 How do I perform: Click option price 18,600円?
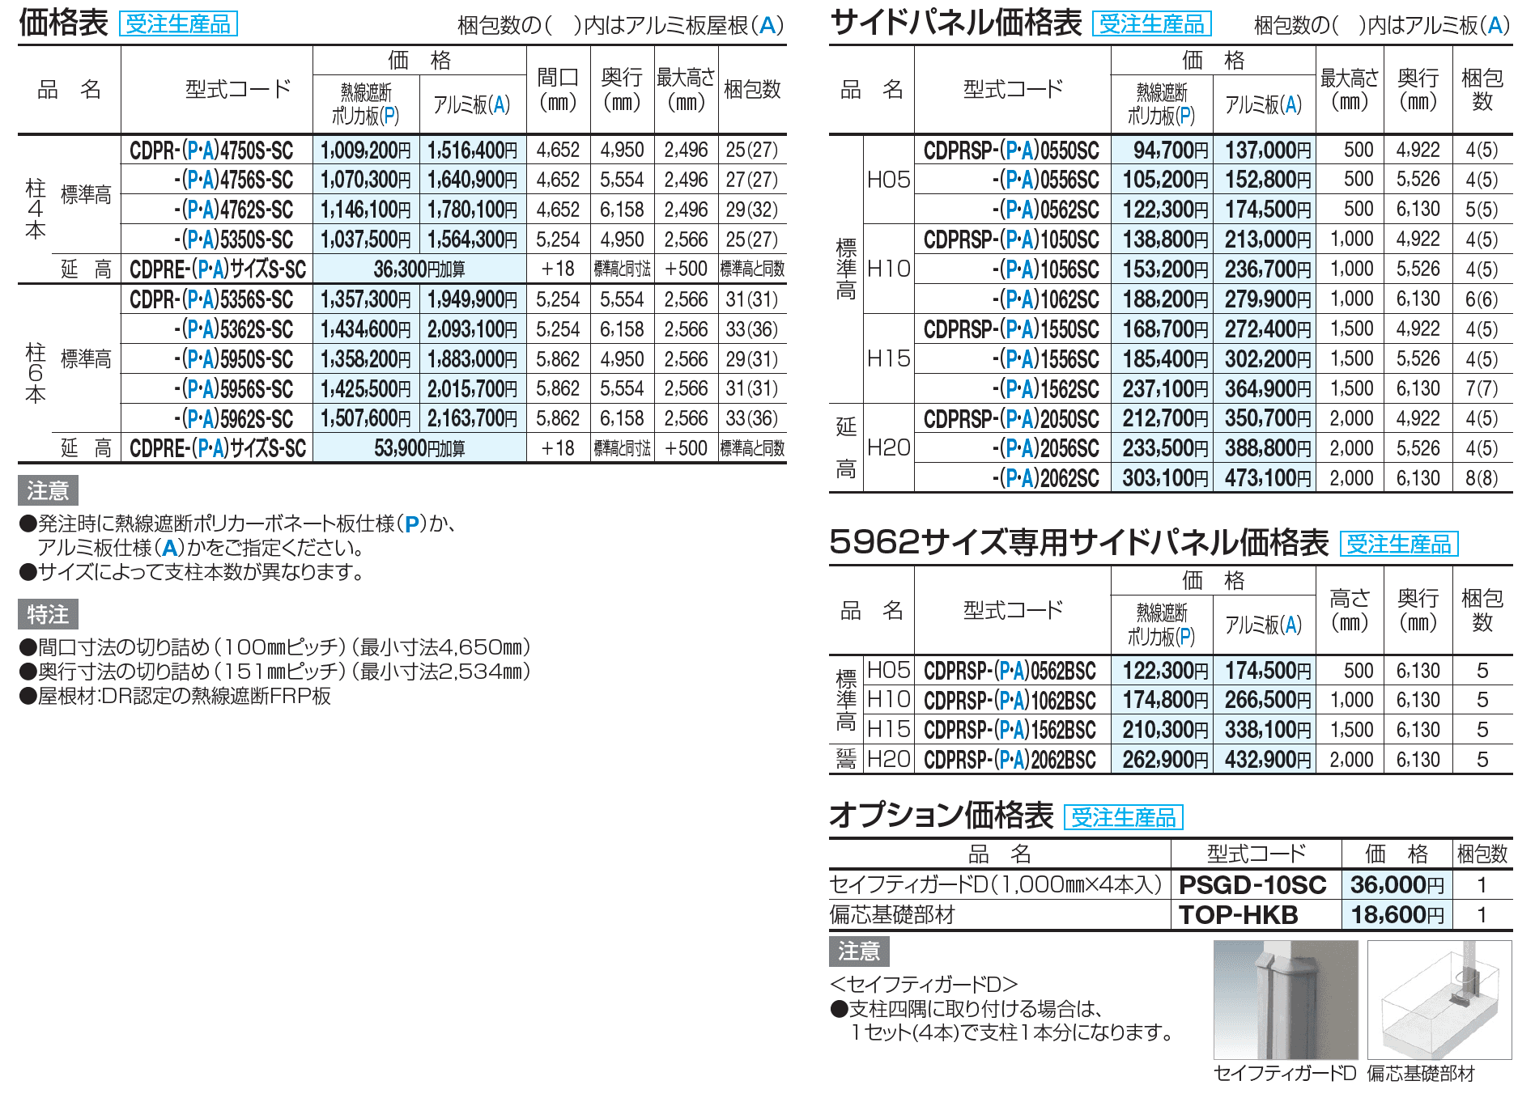(1397, 915)
